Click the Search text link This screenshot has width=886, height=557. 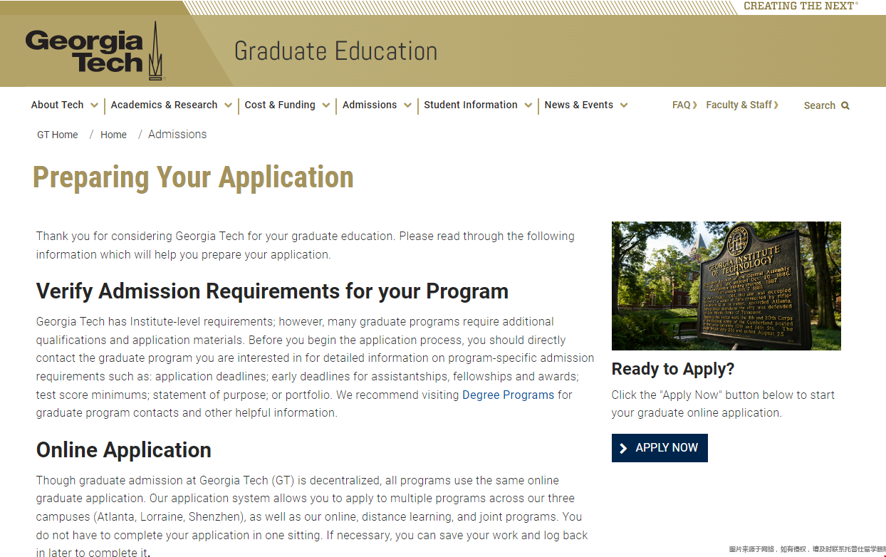(x=819, y=105)
